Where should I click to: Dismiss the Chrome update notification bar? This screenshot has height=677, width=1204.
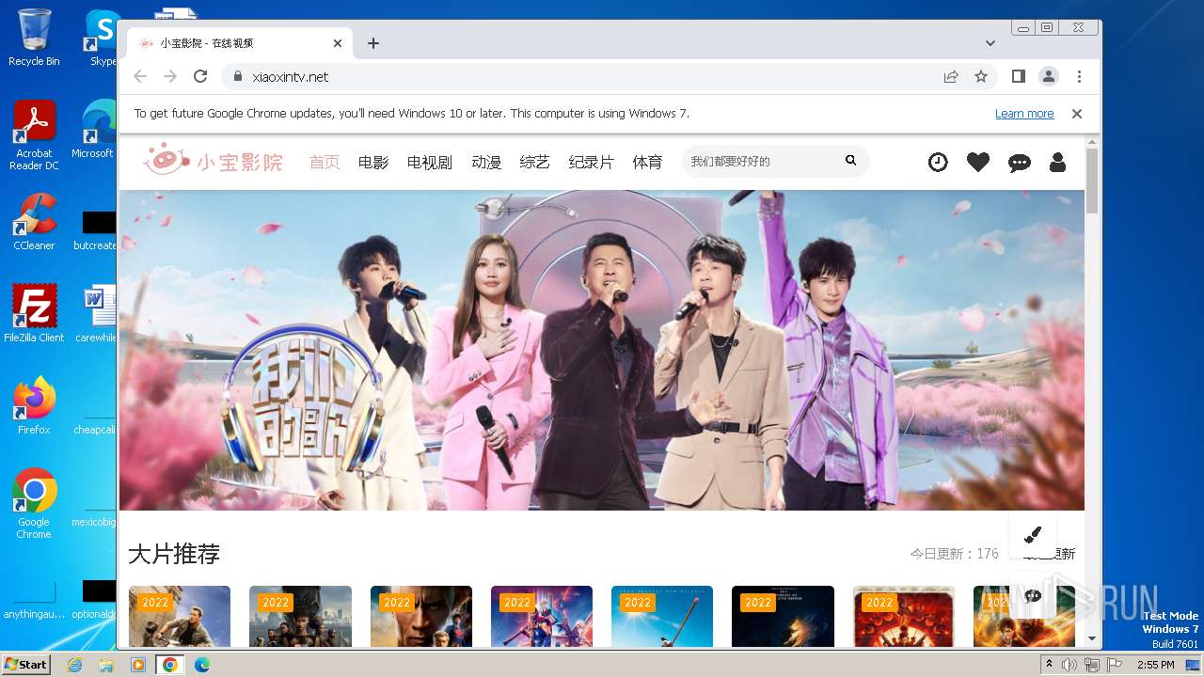point(1077,114)
